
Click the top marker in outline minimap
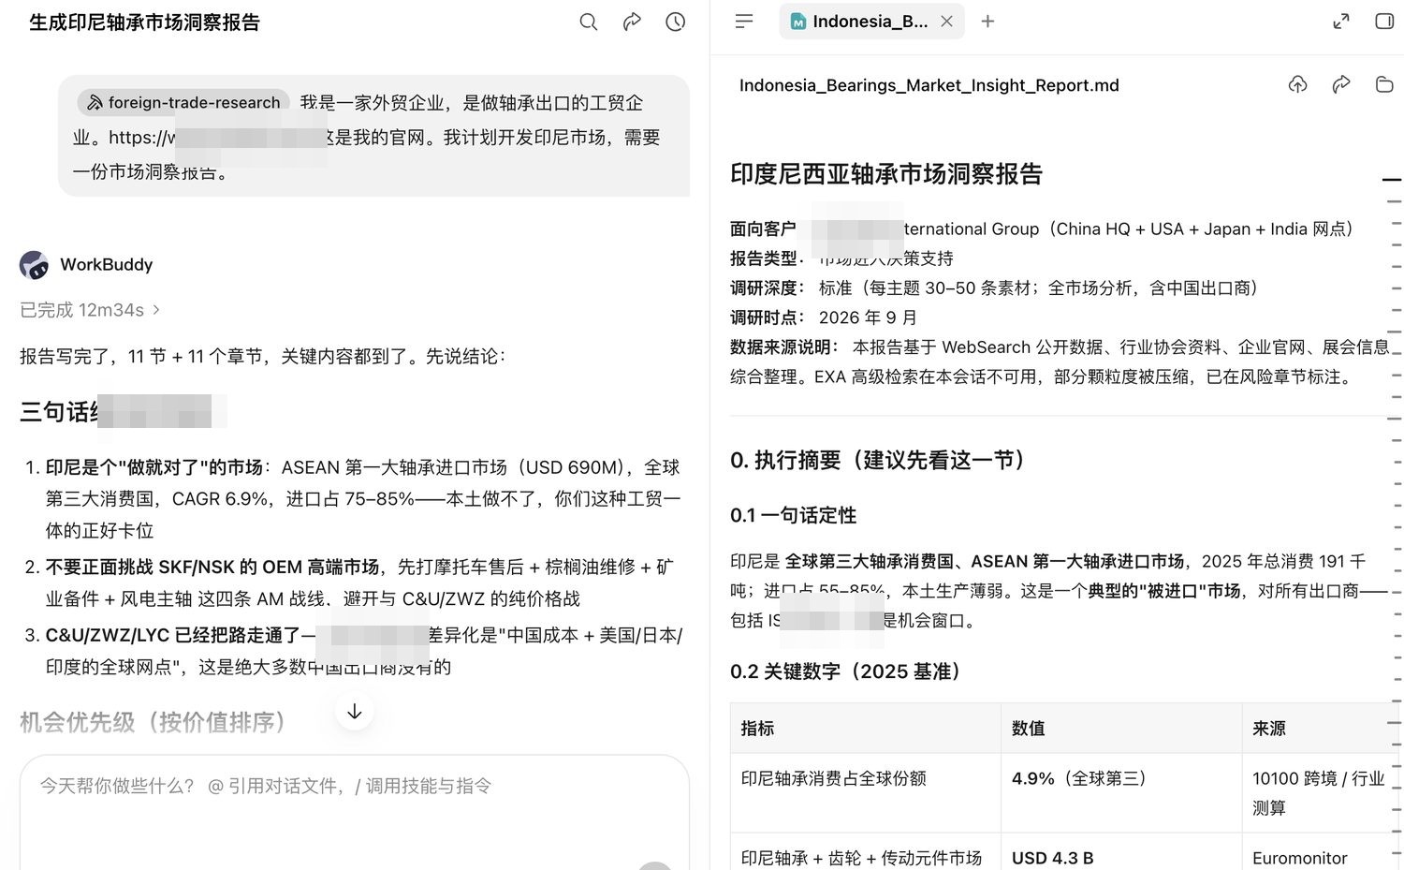(x=1392, y=179)
